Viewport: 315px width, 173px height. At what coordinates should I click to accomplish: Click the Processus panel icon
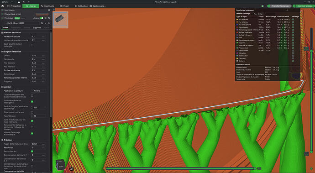pos(2,18)
